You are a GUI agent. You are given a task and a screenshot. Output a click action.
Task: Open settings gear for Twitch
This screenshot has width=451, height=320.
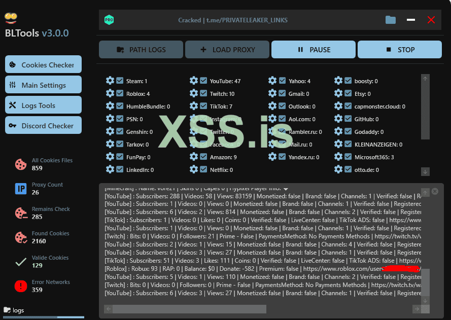coord(194,93)
